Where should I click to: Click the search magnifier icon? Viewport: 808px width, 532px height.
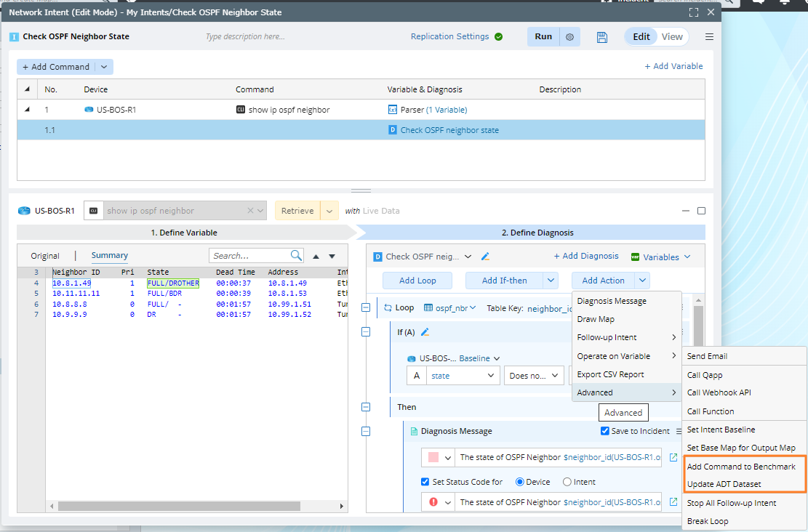tap(296, 256)
